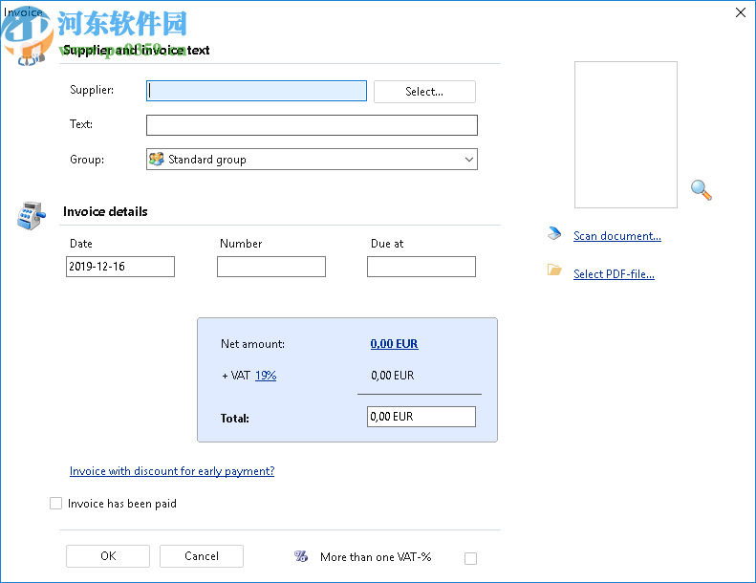This screenshot has height=583, width=756.
Task: Check the Invoice has been paid box
Action: pos(56,503)
